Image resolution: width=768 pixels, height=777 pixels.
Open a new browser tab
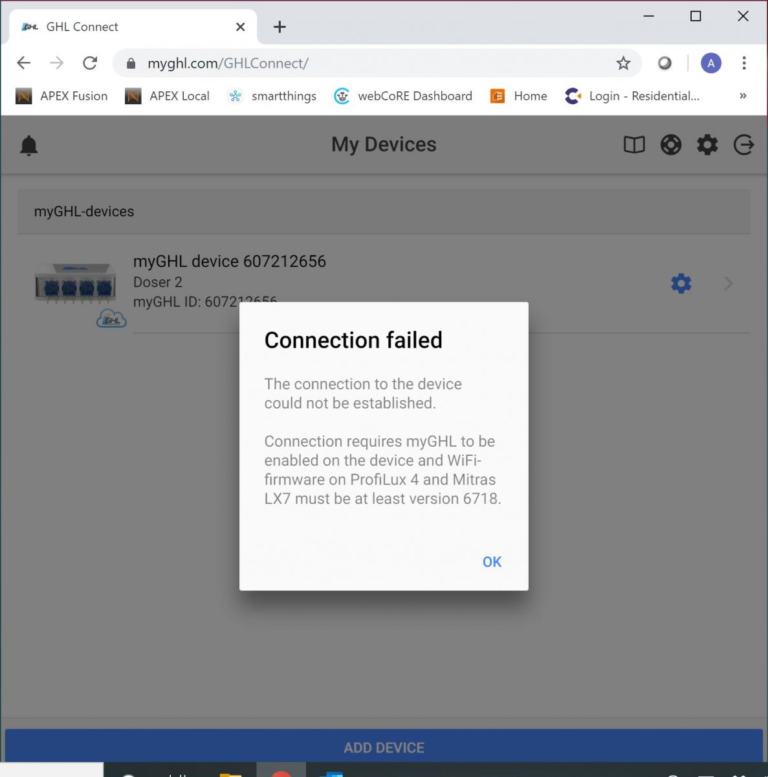pos(280,27)
